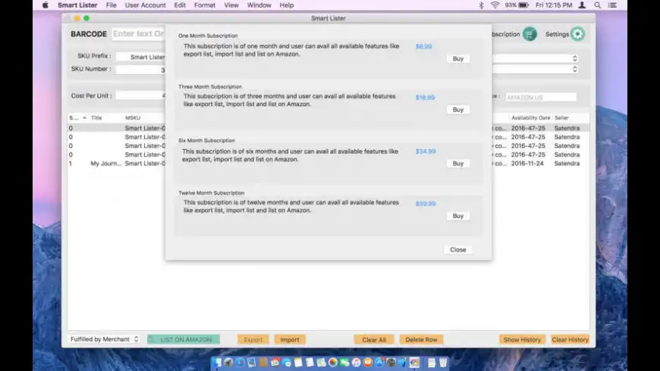The image size is (660, 371).
Task: Open yellow Notes icon in dock
Action: tap(298, 362)
